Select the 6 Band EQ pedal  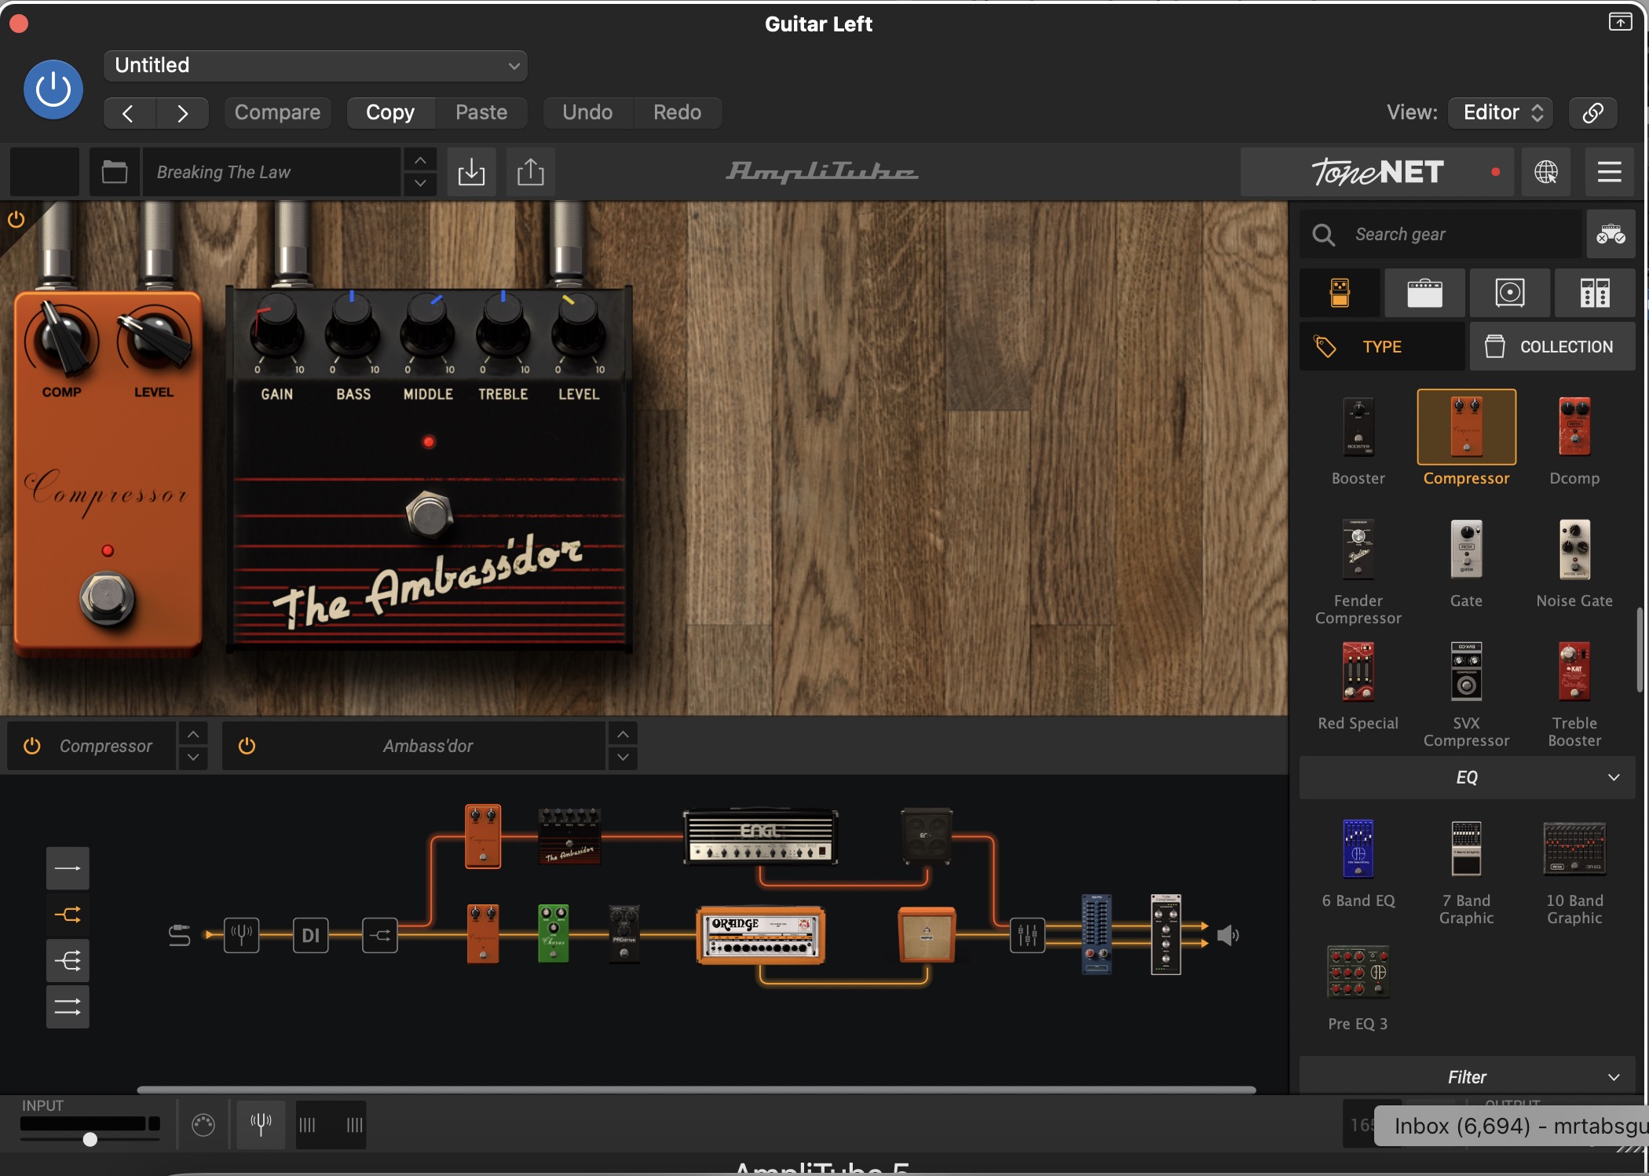tap(1358, 849)
